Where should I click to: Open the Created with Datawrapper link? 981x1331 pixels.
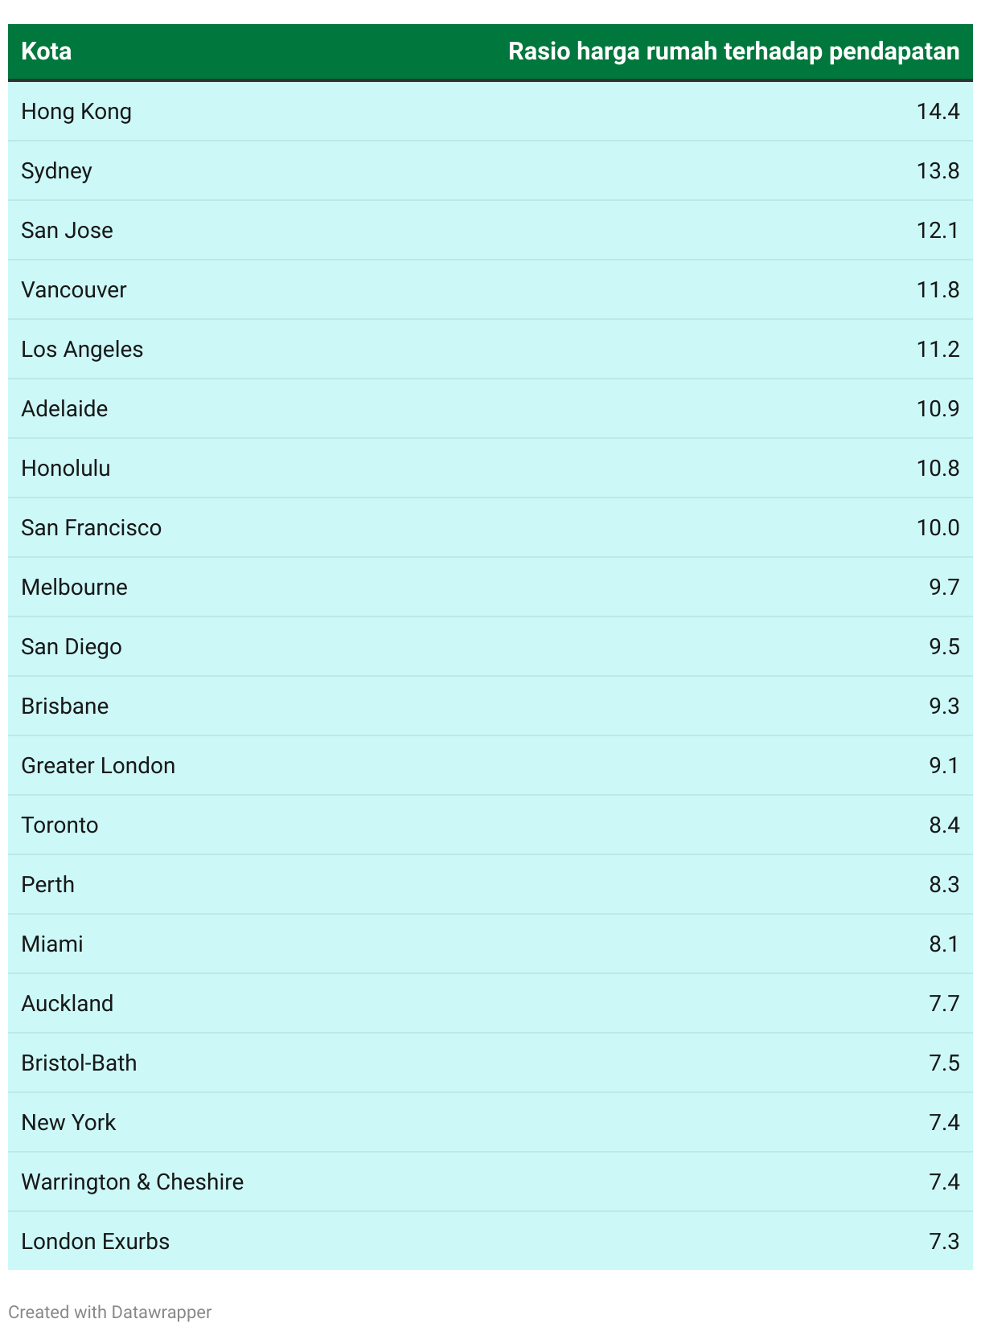pyautogui.click(x=109, y=1312)
